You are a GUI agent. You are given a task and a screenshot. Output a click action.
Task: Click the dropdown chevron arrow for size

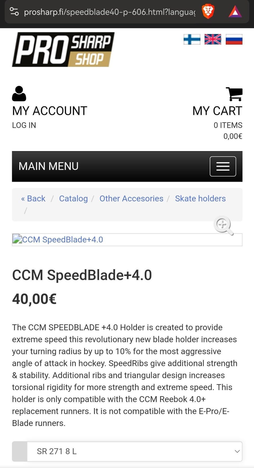click(x=237, y=451)
